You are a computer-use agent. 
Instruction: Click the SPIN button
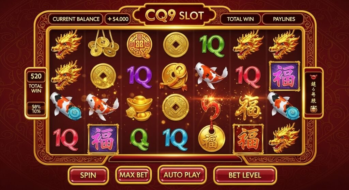[x=88, y=175]
